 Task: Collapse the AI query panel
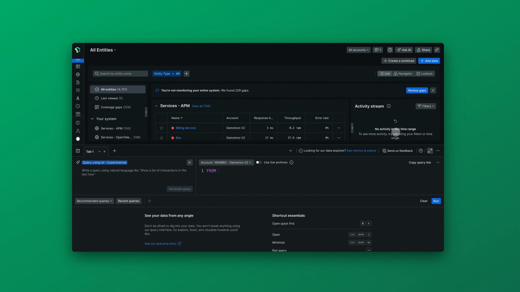click(x=190, y=162)
